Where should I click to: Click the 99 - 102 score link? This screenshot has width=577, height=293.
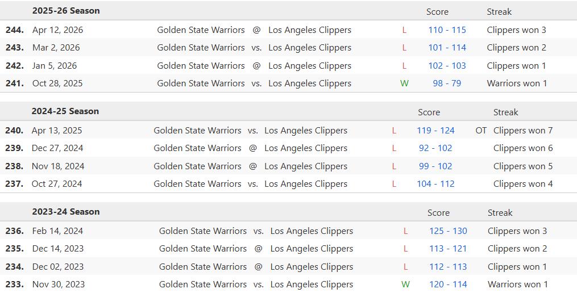coord(435,166)
